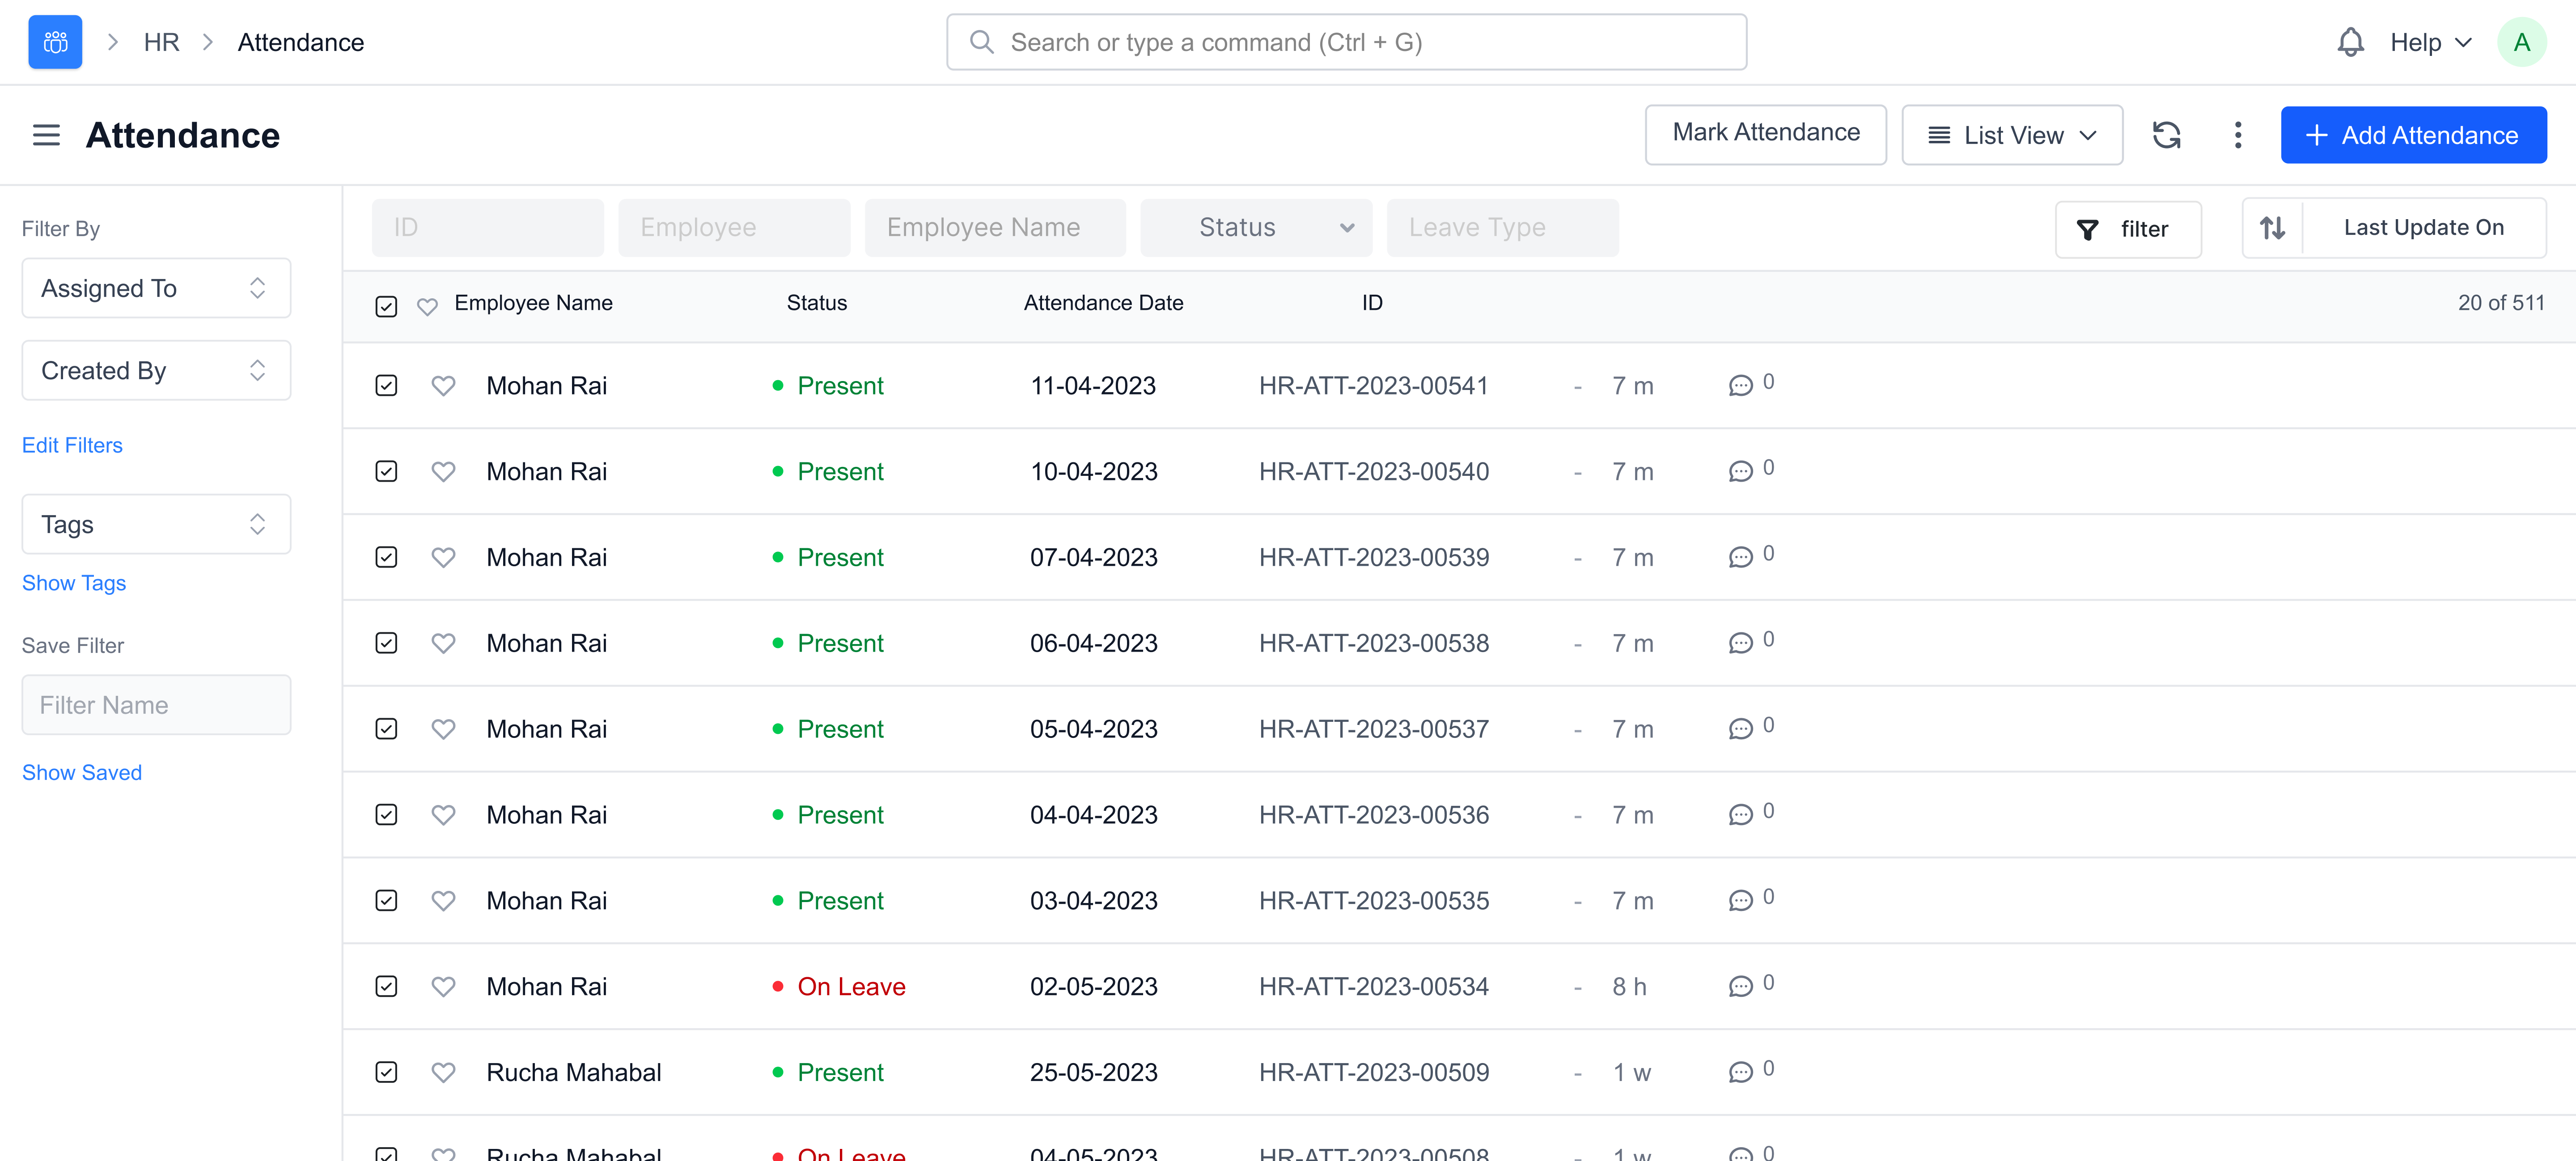Open the List View switcher dropdown

coord(2012,135)
